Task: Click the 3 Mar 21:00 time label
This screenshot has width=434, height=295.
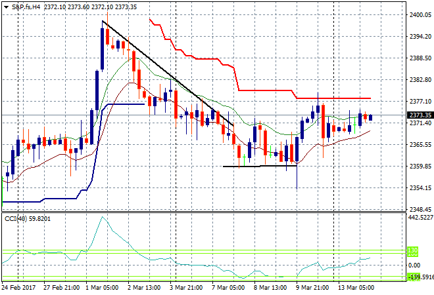Action: pyautogui.click(x=186, y=288)
